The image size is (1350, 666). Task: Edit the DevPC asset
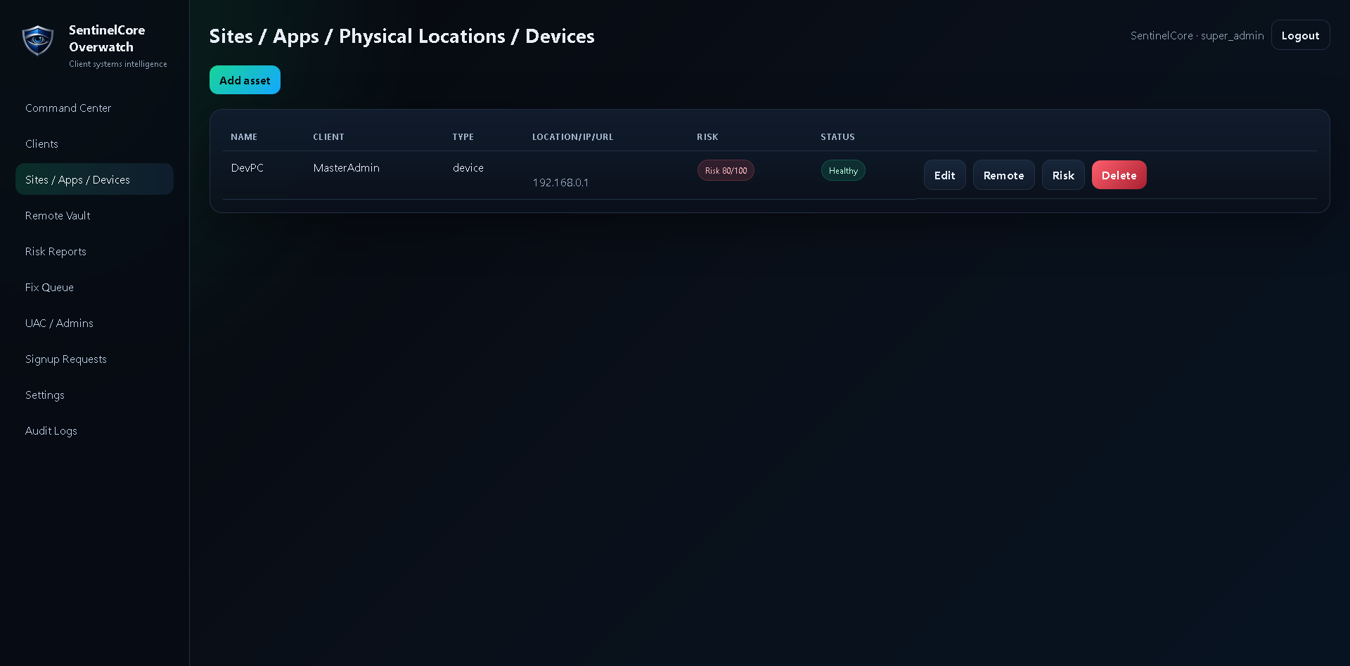pos(944,175)
